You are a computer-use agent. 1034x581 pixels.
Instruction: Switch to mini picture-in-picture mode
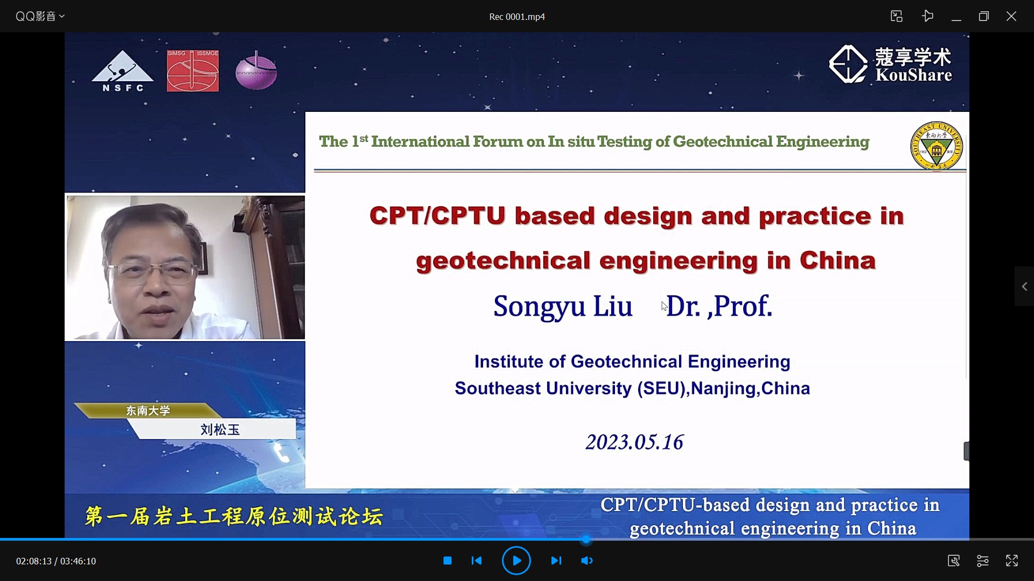click(x=896, y=16)
